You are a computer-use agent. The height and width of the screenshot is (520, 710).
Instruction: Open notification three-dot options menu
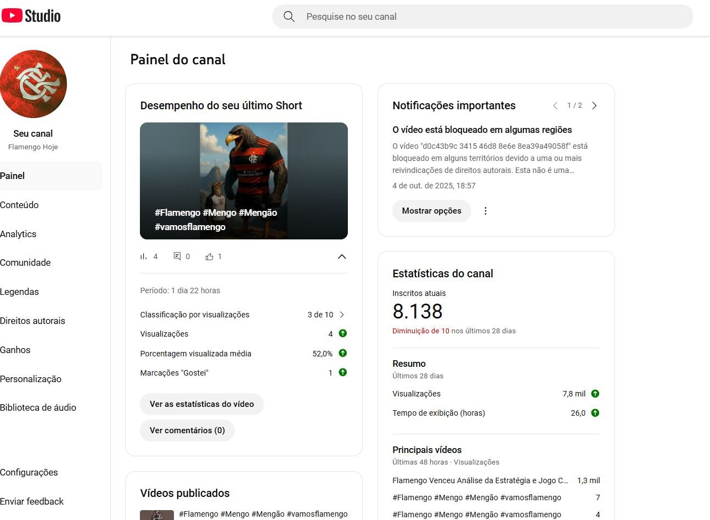[x=485, y=211]
